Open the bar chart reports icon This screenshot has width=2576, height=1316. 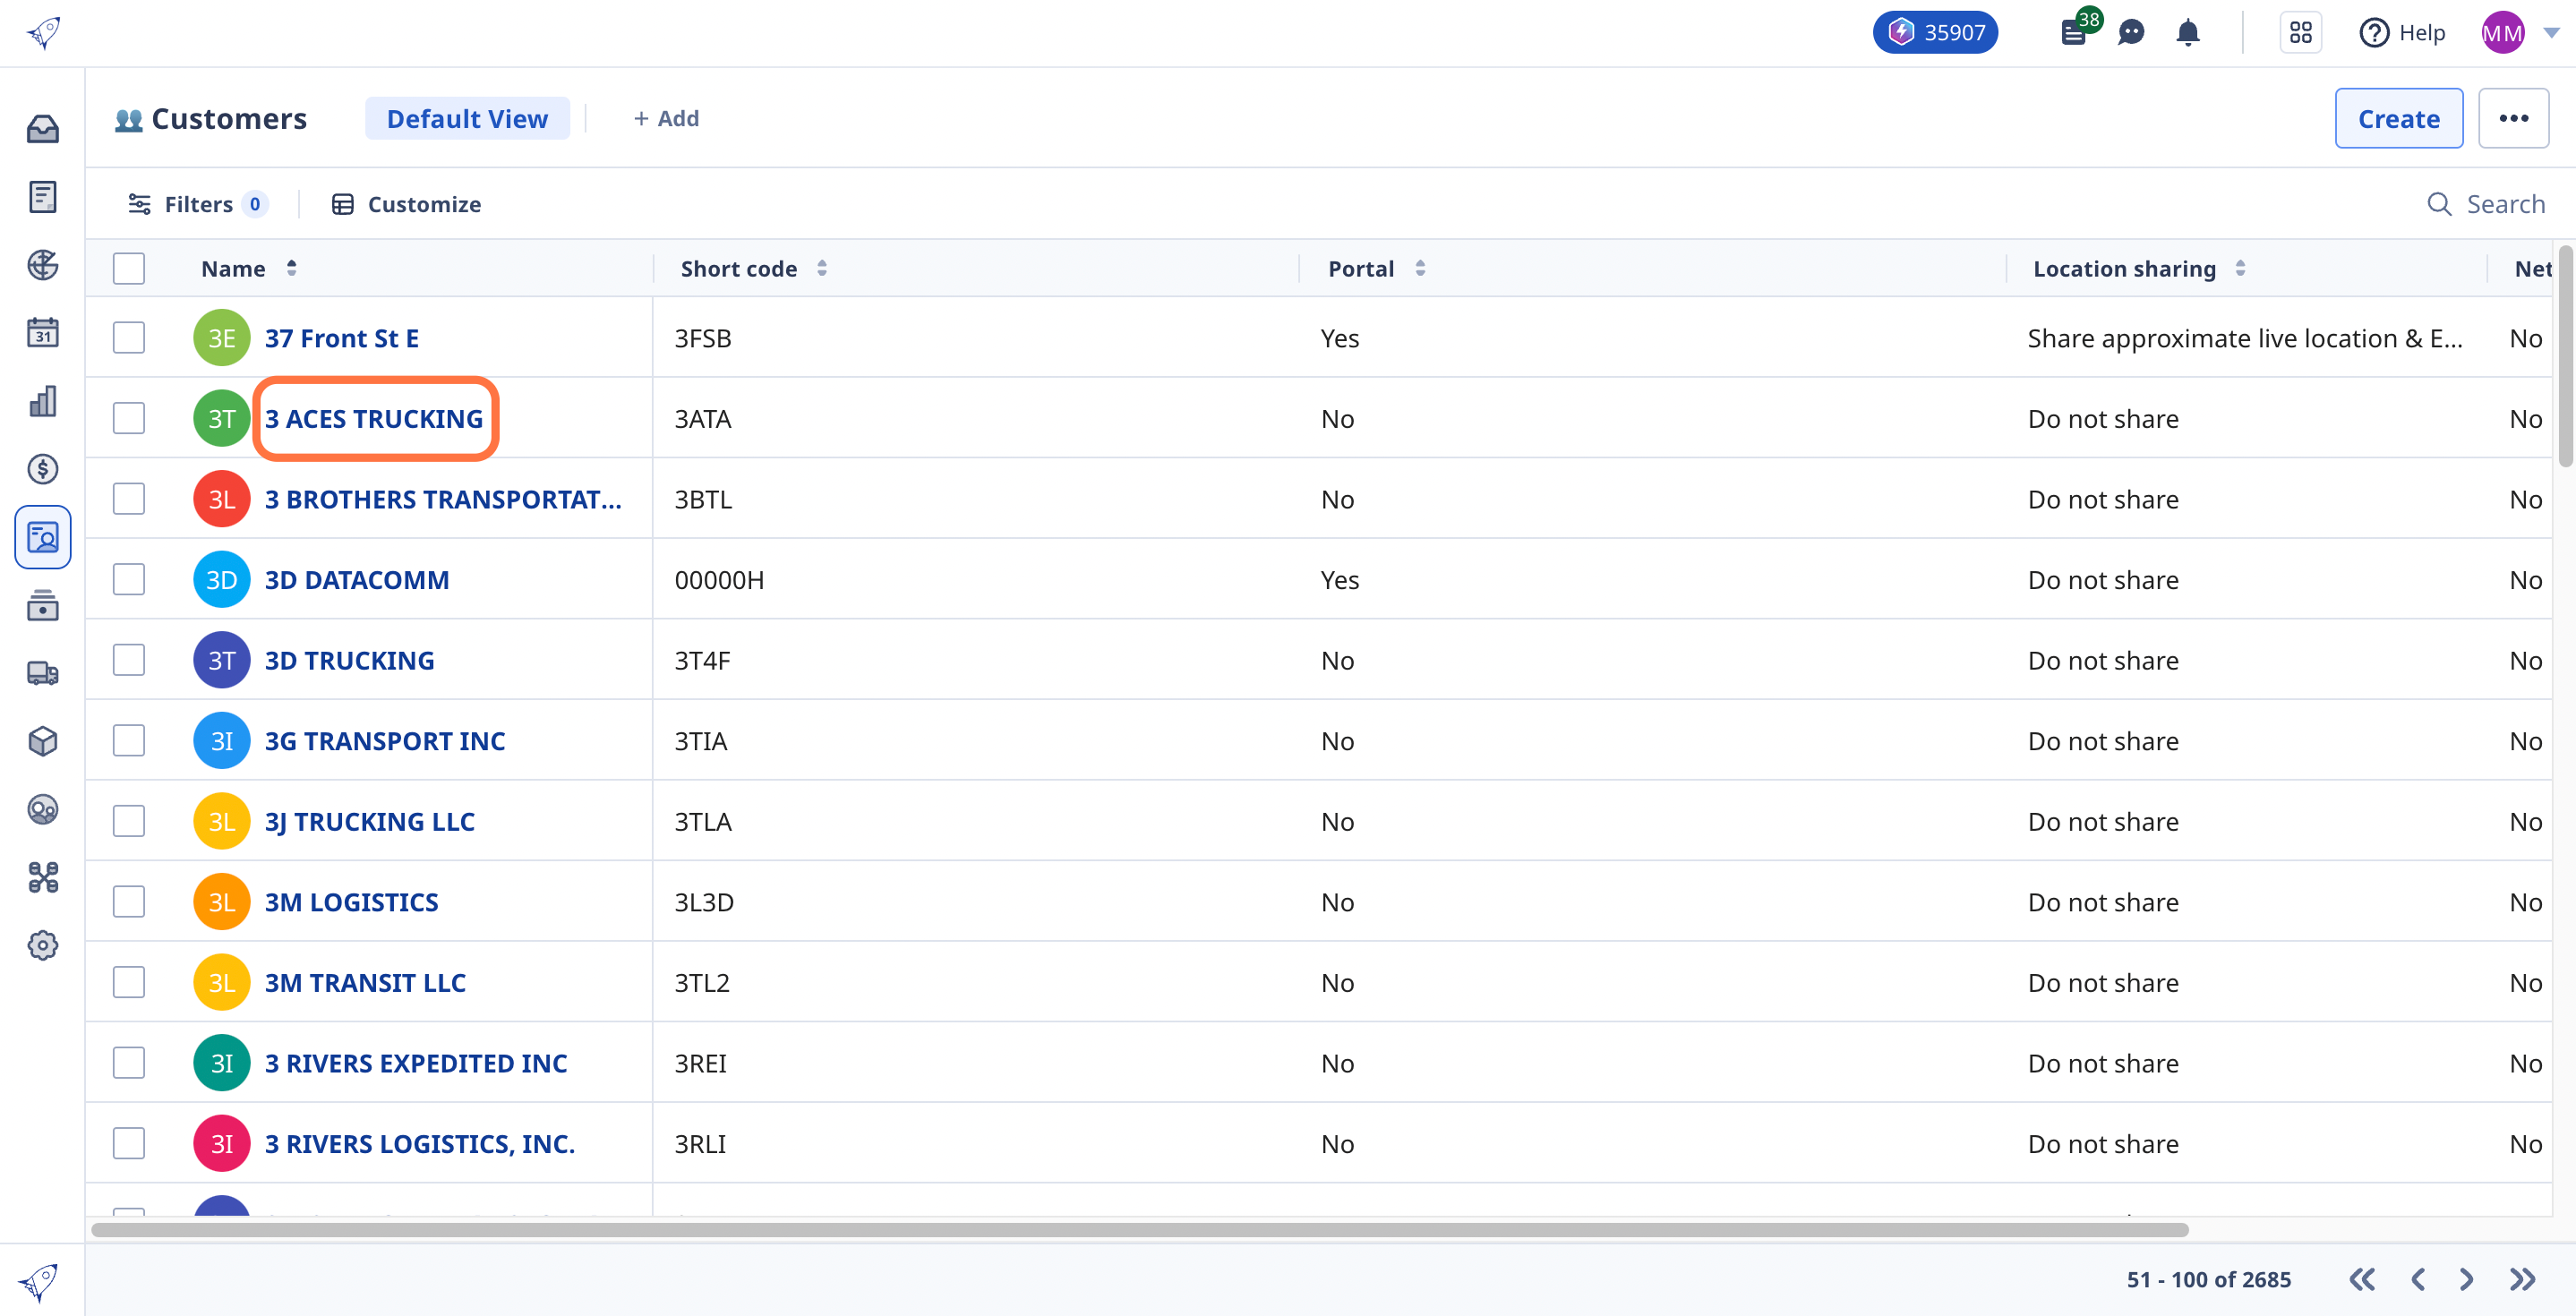[x=43, y=401]
